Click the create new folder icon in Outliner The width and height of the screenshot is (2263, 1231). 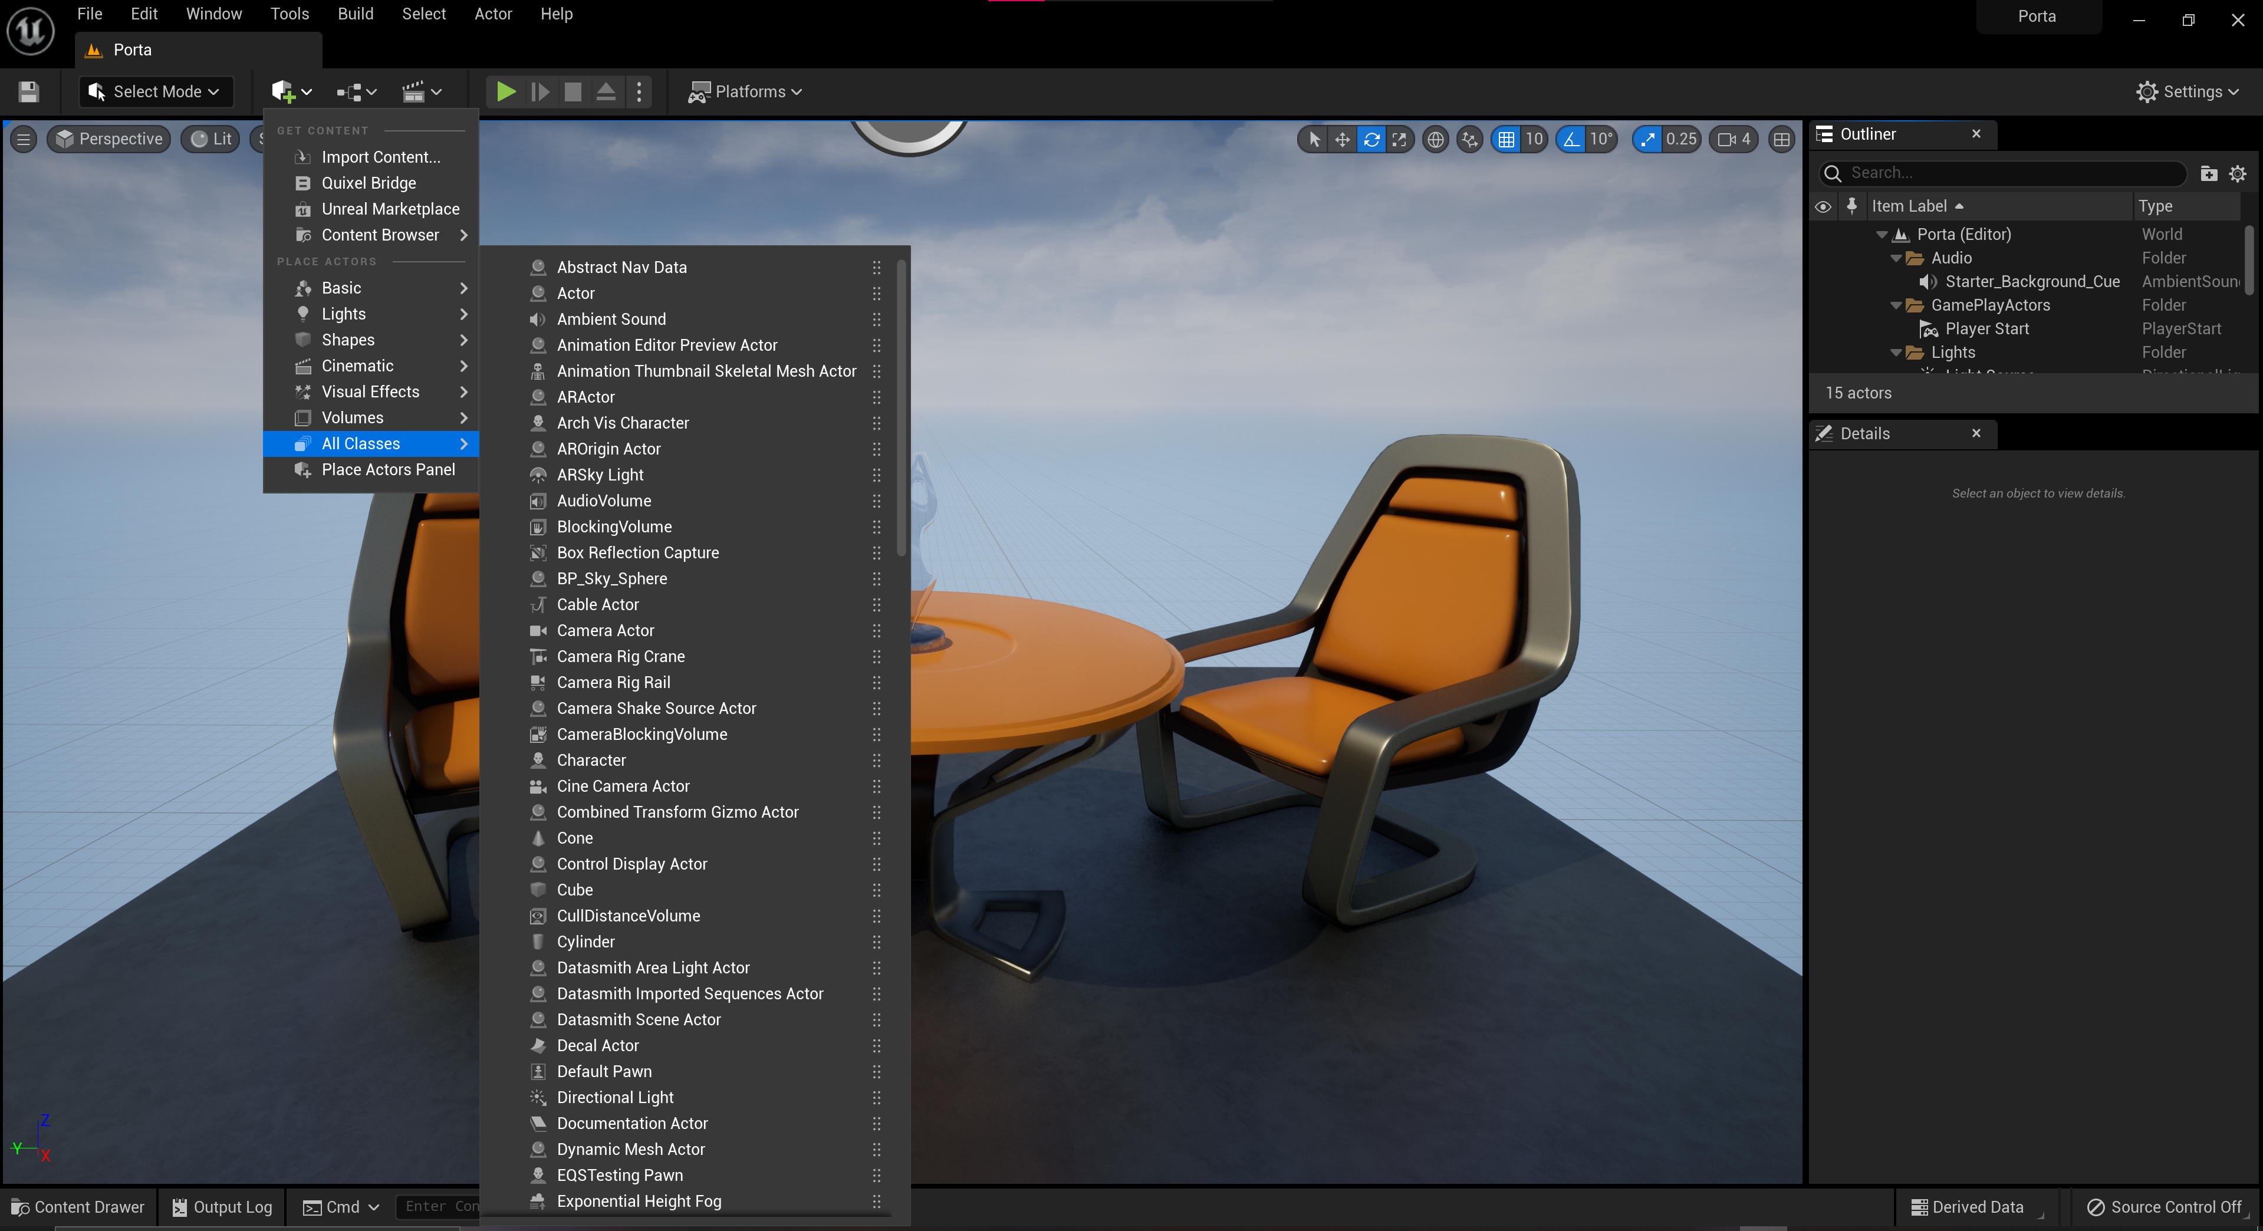click(x=2209, y=173)
